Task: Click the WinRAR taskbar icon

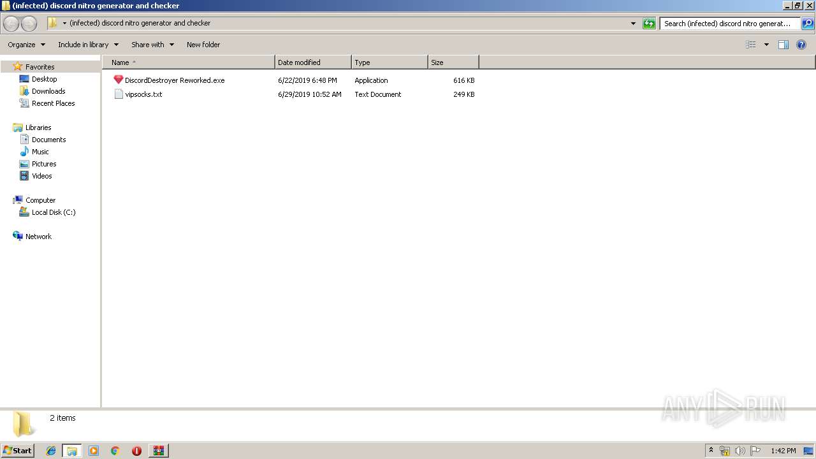Action: coord(158,451)
